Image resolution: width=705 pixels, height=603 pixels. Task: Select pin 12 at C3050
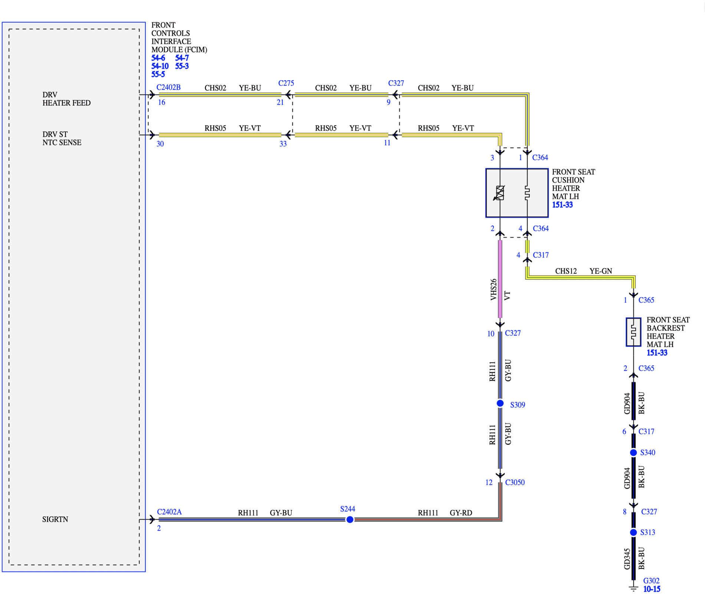tap(489, 482)
